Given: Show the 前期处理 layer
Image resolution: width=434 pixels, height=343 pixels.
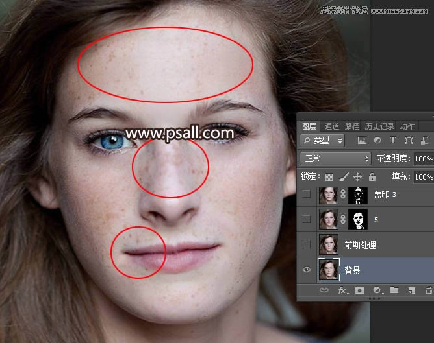Looking at the screenshot, I should (x=307, y=244).
